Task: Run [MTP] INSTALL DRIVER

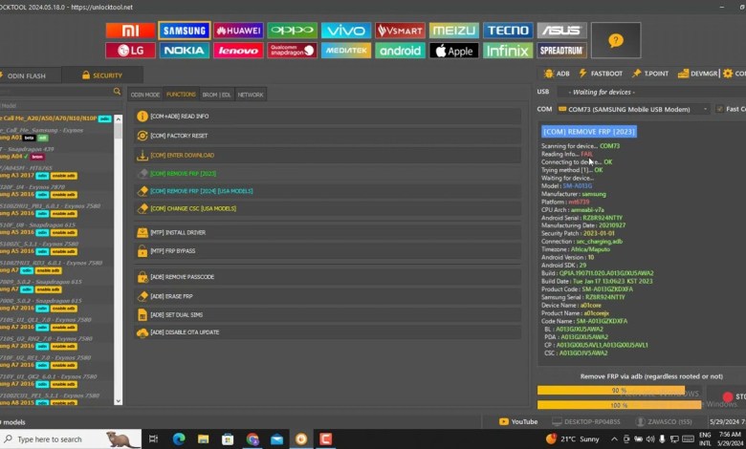Action: (x=327, y=233)
